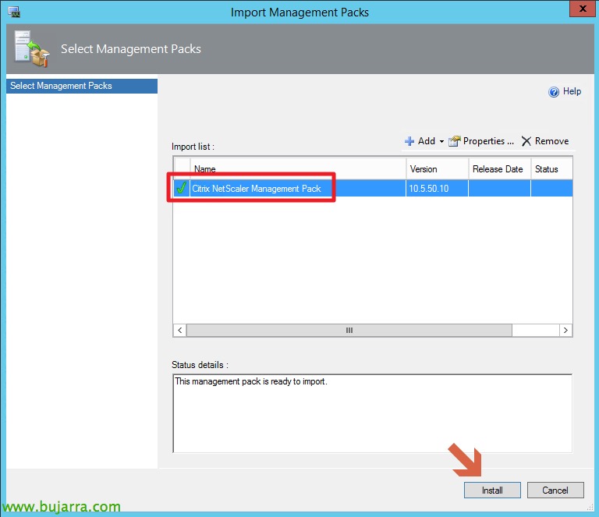Click the window title bar icon
Viewport: 599px width, 517px height.
click(x=14, y=12)
